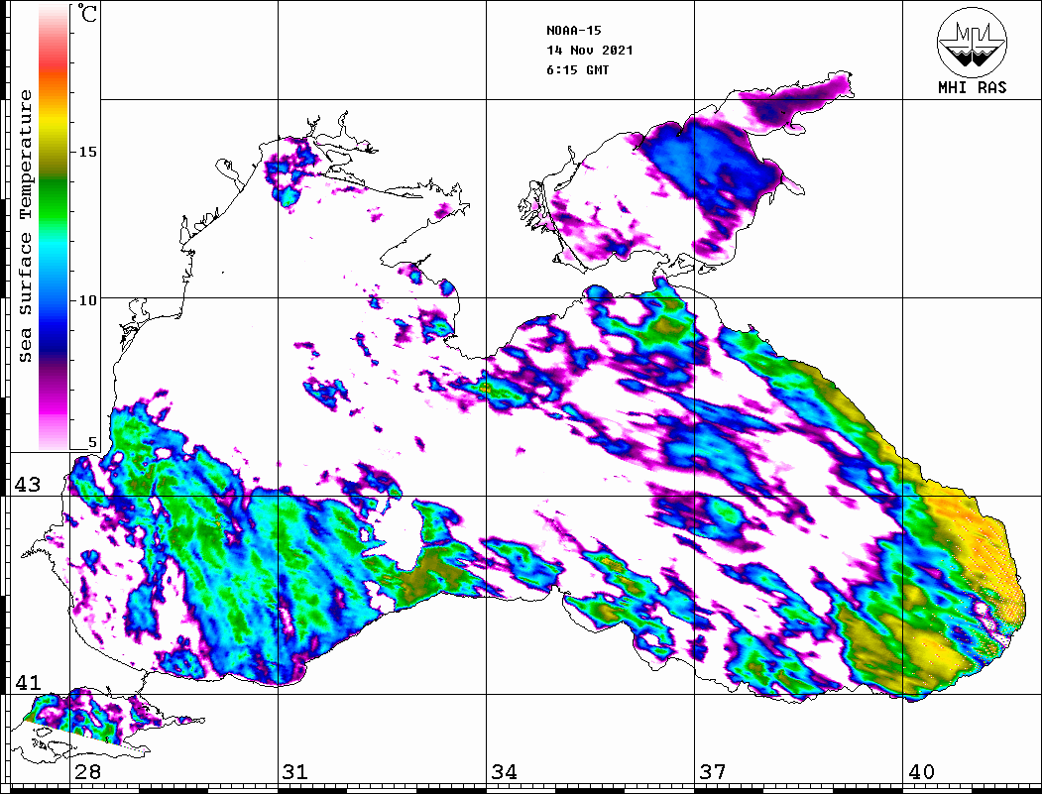Click the MHI RAS caption text
Image resolution: width=1042 pixels, height=794 pixels.
(972, 87)
